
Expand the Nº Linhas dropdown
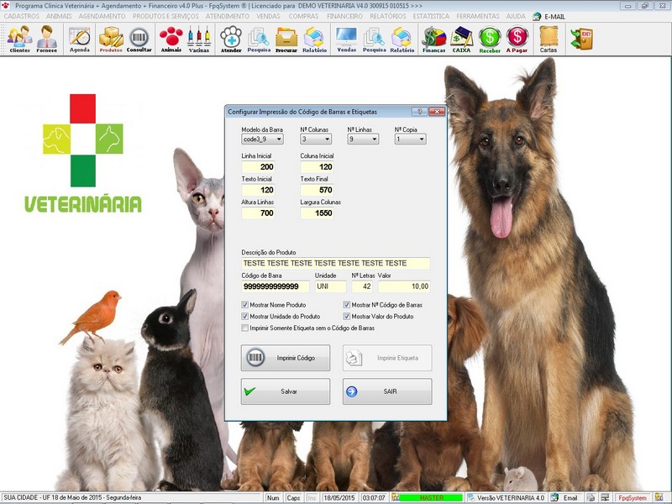point(375,139)
